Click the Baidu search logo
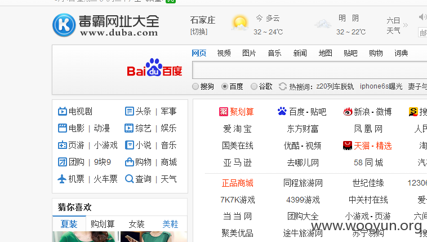Screen dimensions: 427x242 coord(154,67)
